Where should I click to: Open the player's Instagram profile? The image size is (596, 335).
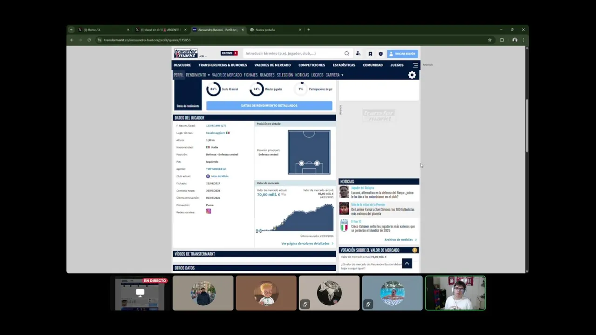(x=209, y=211)
